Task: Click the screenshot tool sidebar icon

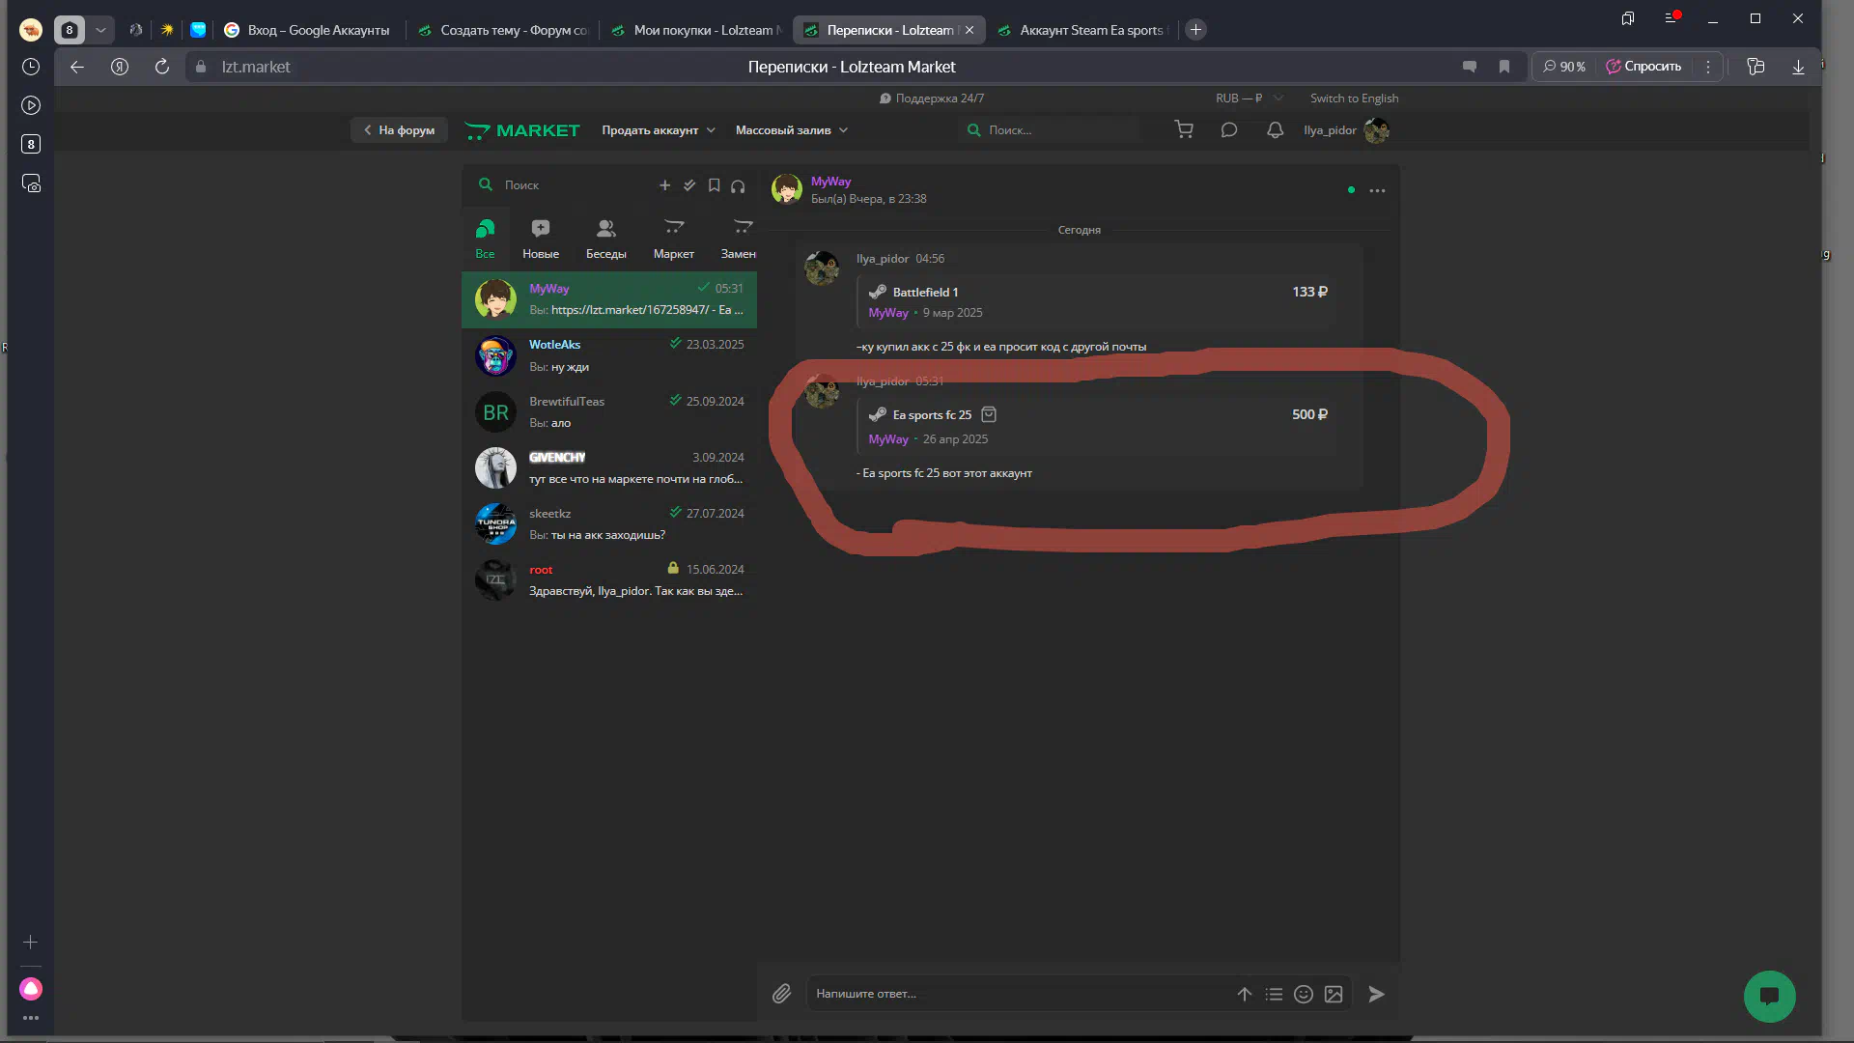Action: coord(31,183)
